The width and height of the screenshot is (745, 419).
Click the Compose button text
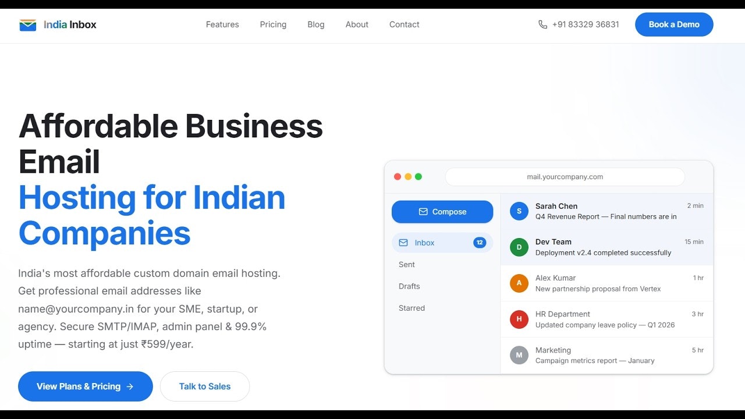click(x=449, y=212)
